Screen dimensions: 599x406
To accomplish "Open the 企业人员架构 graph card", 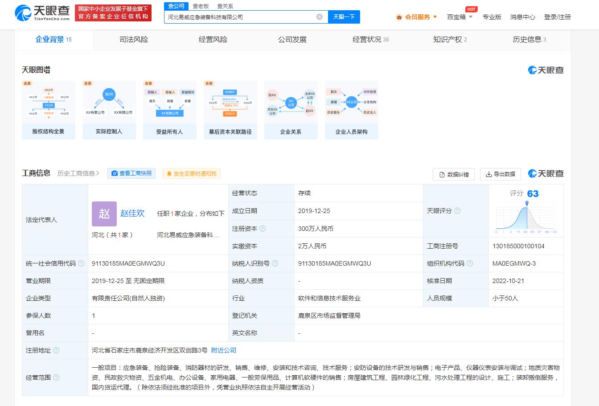I will click(352, 110).
